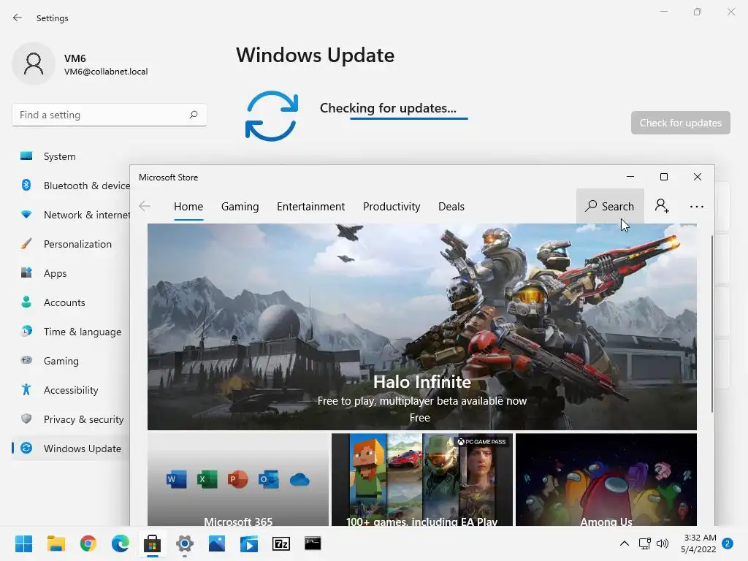Screen dimensions: 748x561
Task: Open File Explorer from taskbar
Action: click(56, 543)
